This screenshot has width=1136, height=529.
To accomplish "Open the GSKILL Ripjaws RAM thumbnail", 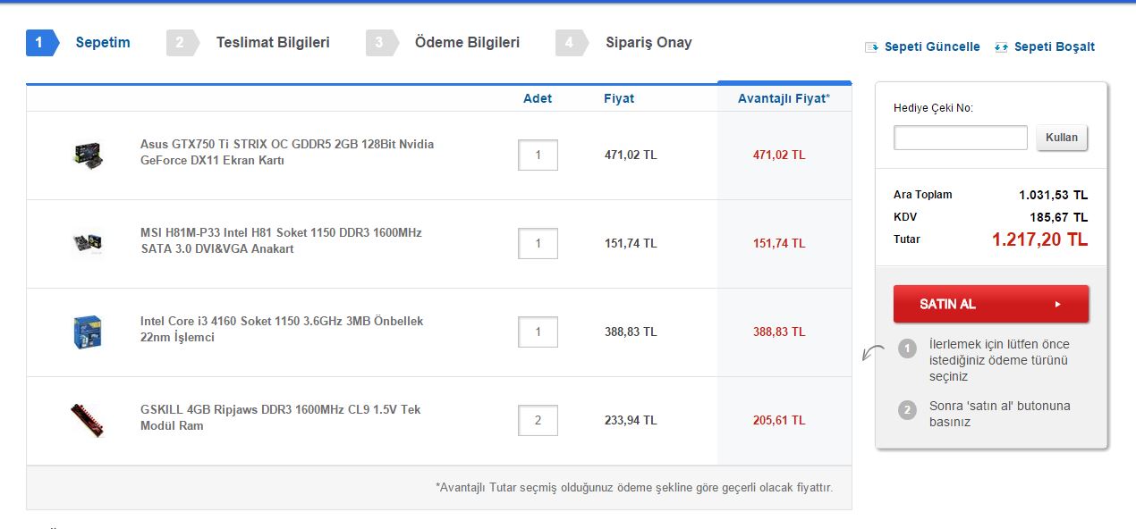I will [87, 420].
